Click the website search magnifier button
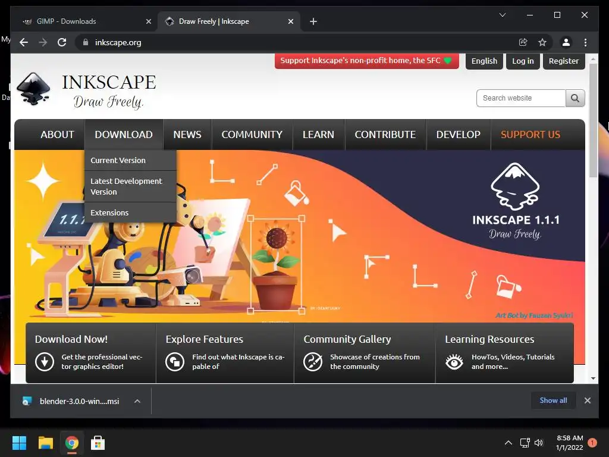Image resolution: width=609 pixels, height=457 pixels. pos(575,98)
